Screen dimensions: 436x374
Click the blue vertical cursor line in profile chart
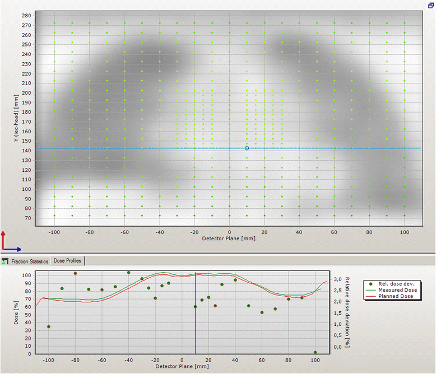point(195,325)
